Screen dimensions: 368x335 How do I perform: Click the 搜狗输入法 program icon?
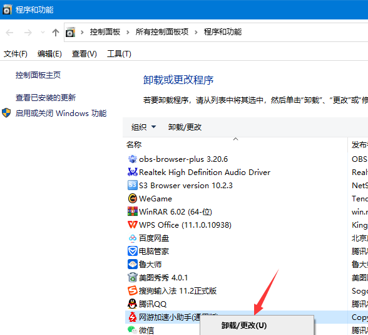(x=133, y=290)
